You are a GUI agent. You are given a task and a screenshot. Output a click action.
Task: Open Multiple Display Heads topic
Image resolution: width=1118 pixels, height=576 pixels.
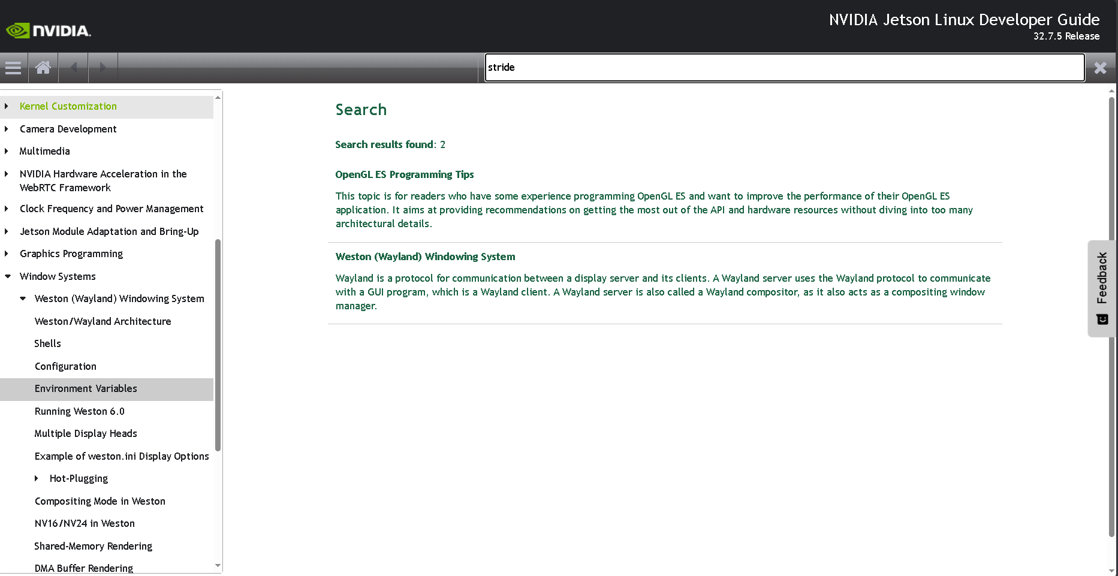pos(86,433)
